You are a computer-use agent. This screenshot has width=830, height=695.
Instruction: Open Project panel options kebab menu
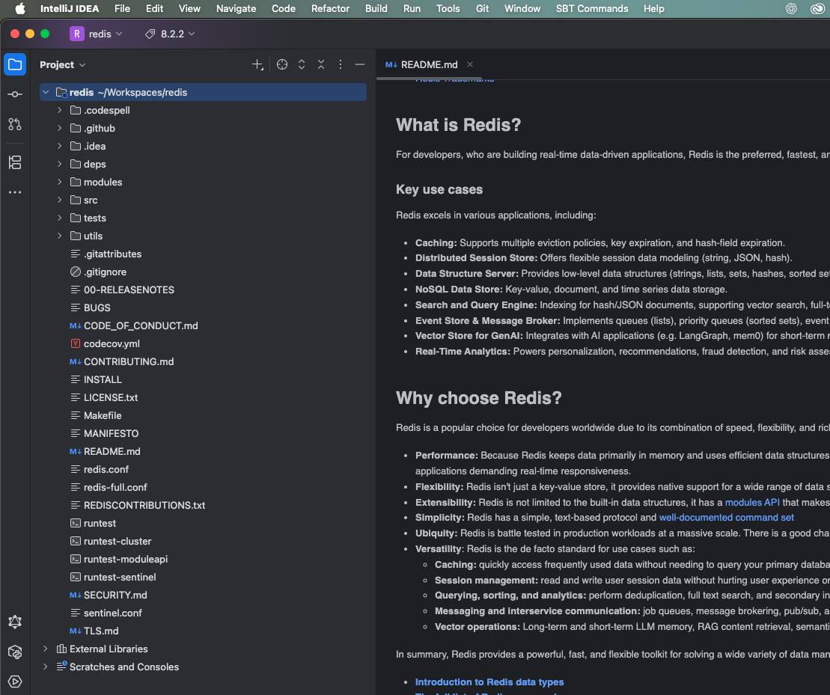[341, 64]
